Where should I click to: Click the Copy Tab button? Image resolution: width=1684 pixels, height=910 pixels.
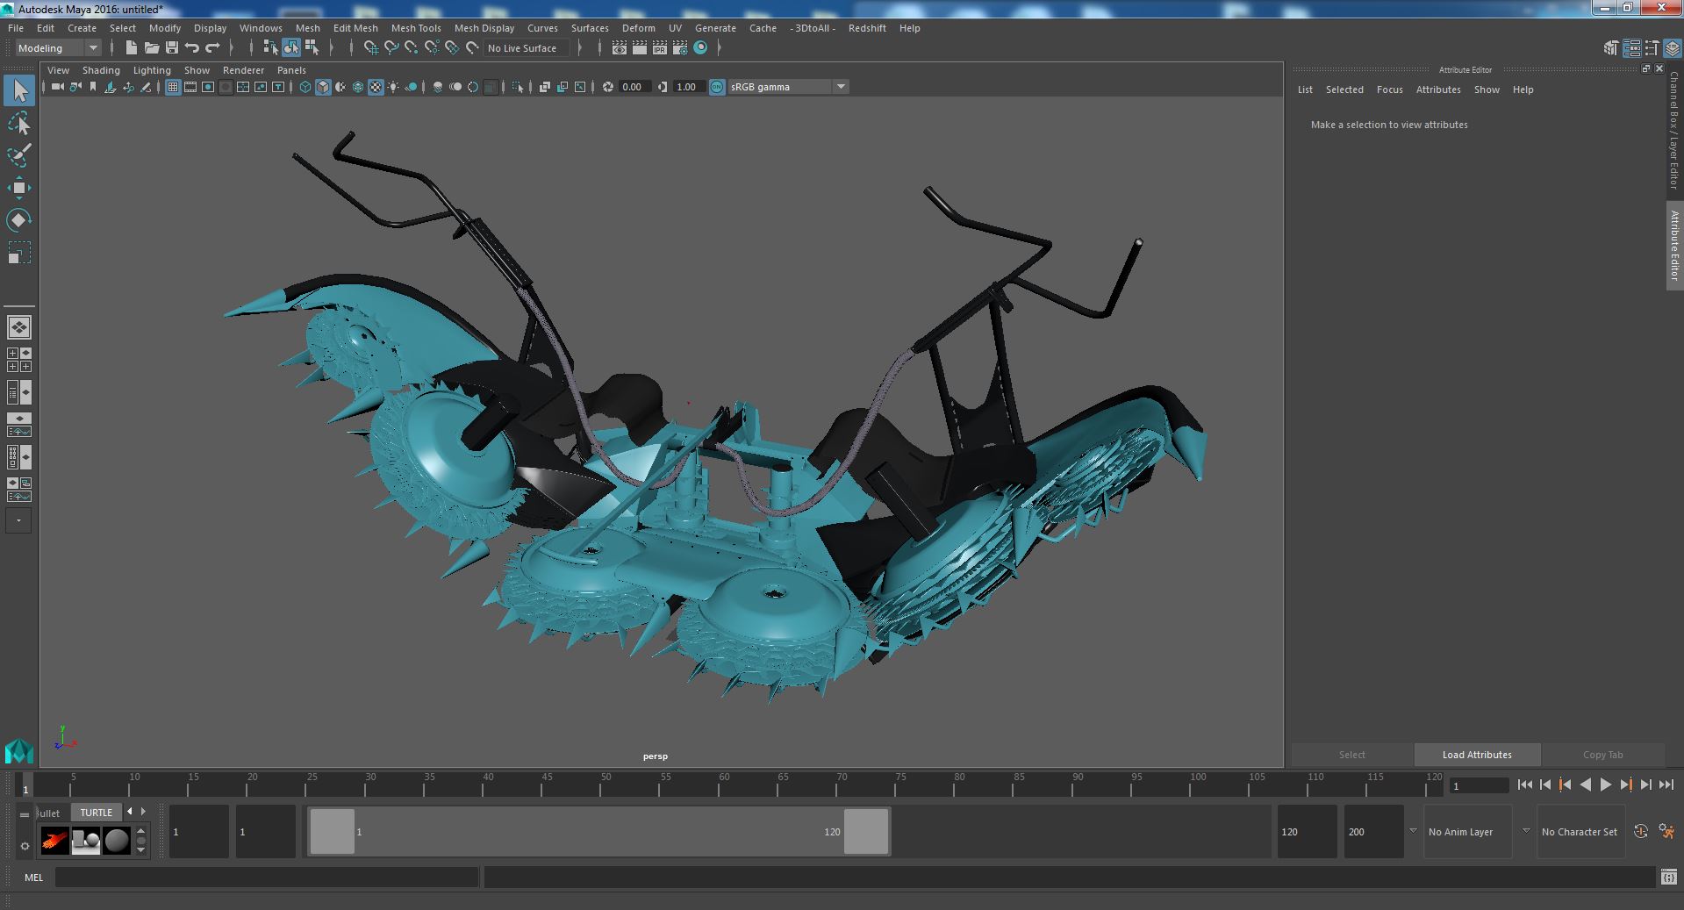[1602, 755]
